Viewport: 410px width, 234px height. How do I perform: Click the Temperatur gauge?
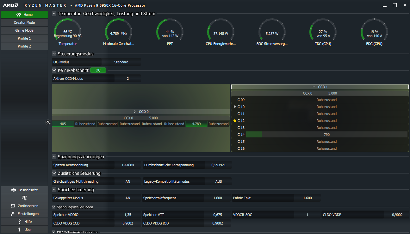[x=68, y=31]
